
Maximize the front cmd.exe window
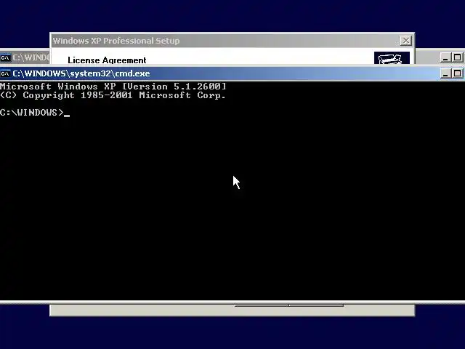pyautogui.click(x=457, y=73)
